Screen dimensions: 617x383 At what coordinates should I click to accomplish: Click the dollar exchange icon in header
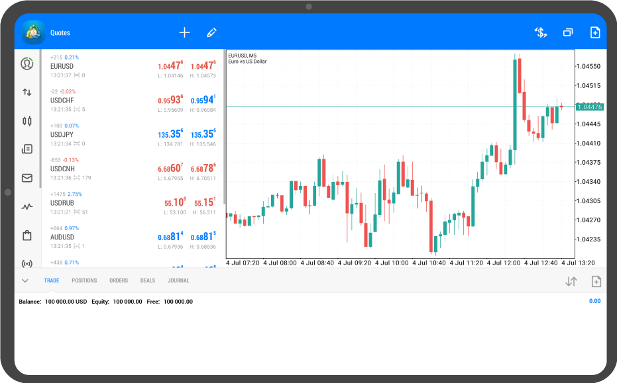point(541,32)
